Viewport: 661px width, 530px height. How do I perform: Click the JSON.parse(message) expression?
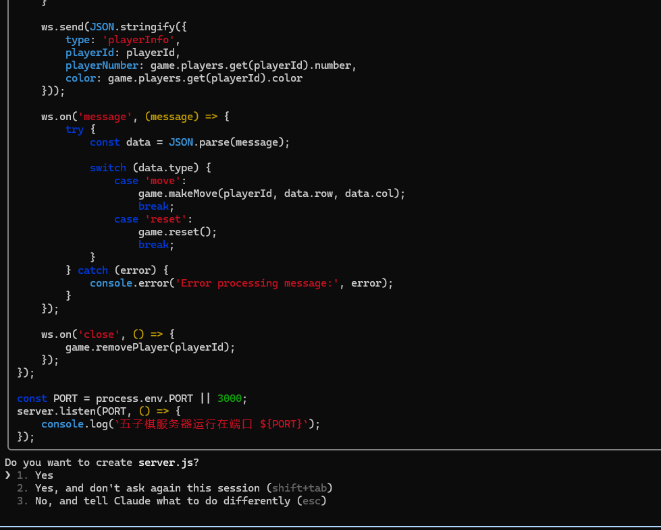pos(229,142)
